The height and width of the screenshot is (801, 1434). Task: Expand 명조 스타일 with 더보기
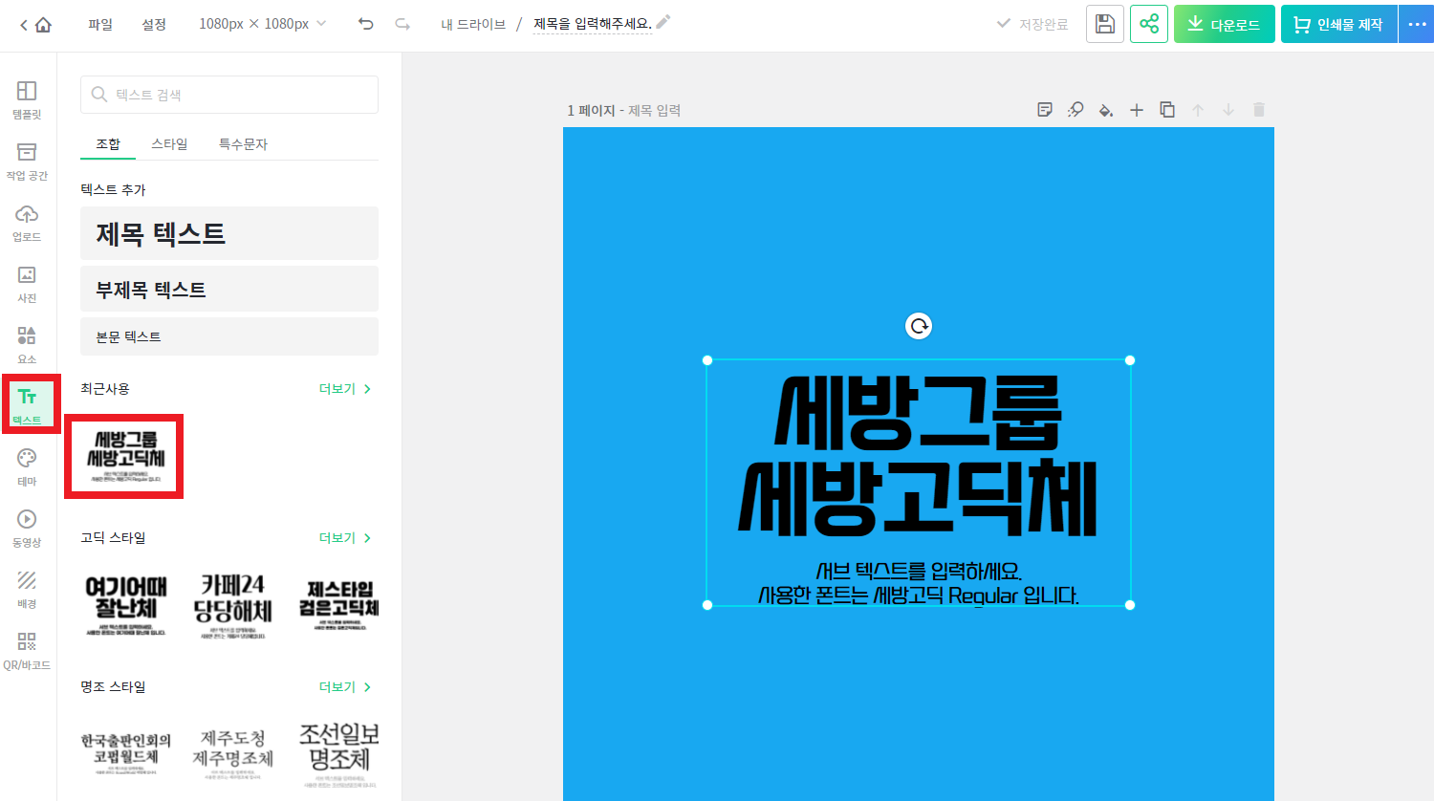click(345, 687)
